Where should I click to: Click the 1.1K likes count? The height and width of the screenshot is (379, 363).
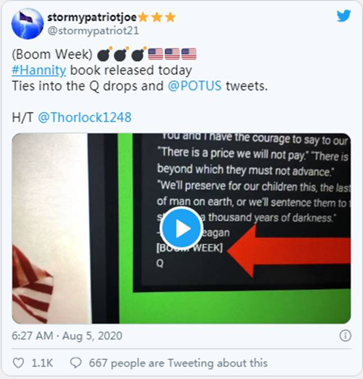tap(42, 363)
